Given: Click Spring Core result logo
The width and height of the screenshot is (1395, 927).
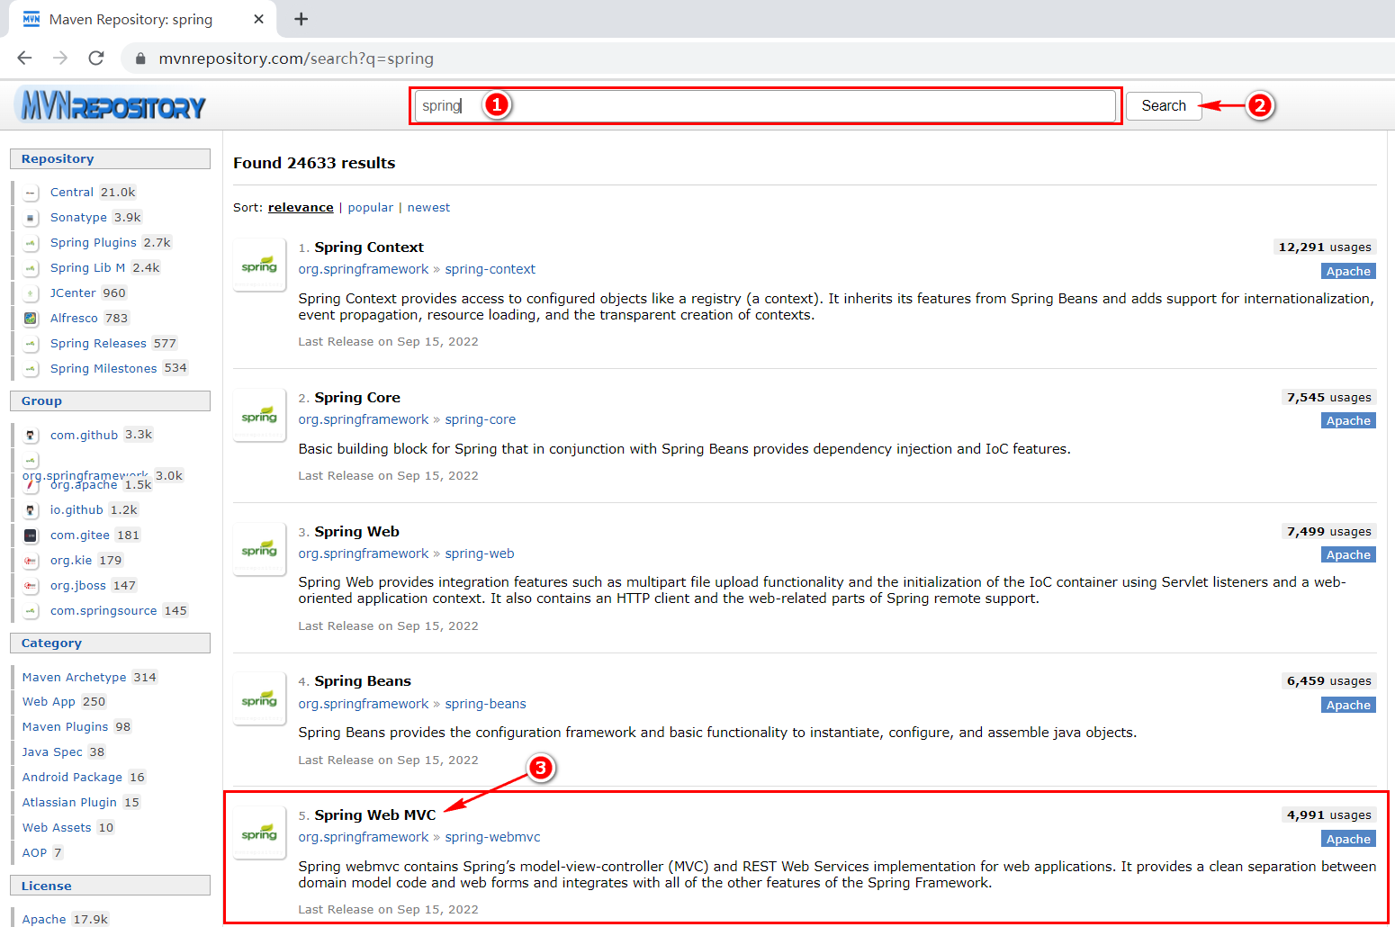Looking at the screenshot, I should click(259, 415).
